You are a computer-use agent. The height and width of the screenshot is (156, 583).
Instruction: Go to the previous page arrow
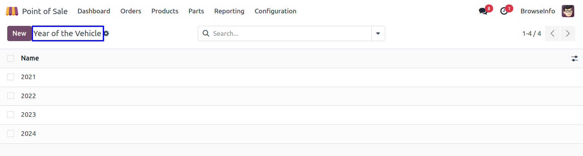(x=552, y=33)
